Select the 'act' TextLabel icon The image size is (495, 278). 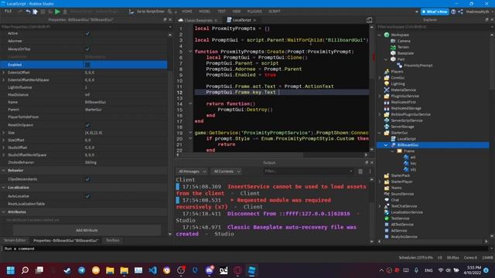[406, 157]
